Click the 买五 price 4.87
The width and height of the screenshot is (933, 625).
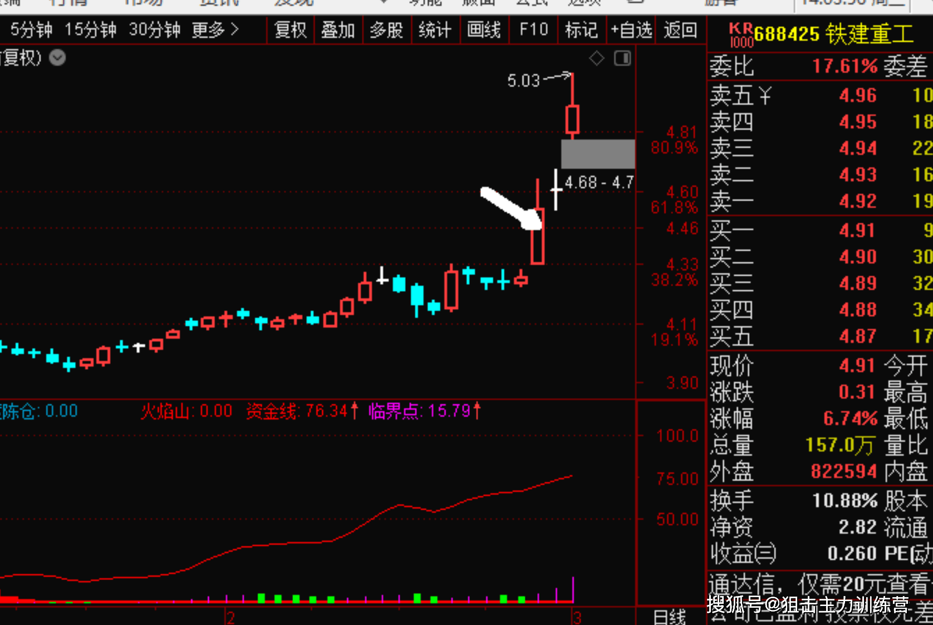(x=858, y=336)
